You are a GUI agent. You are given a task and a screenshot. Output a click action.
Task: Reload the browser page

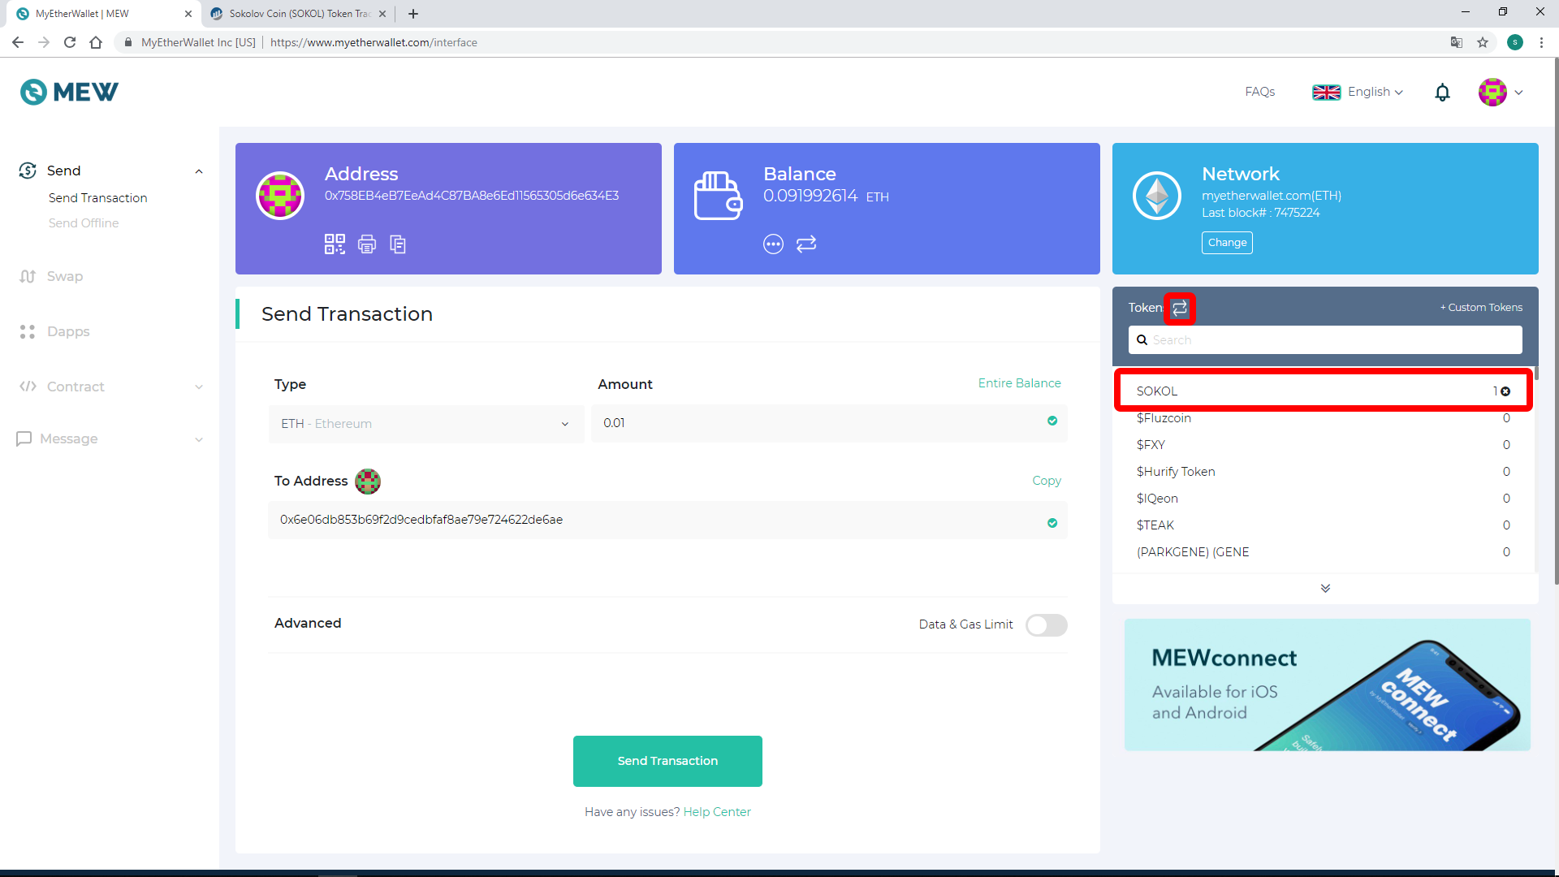70,42
